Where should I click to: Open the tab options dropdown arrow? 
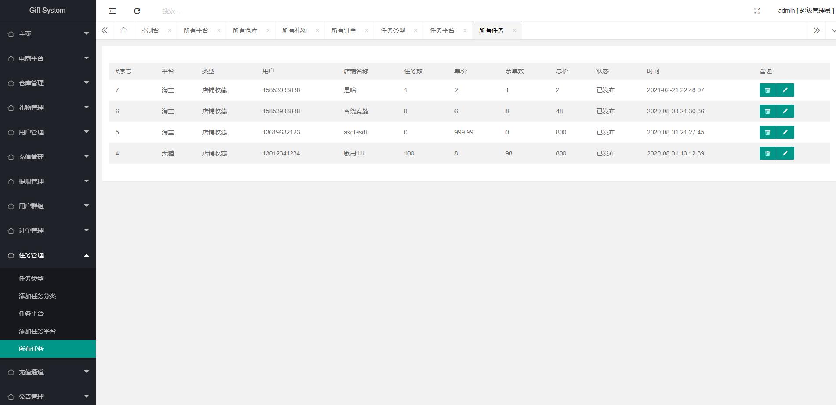(x=832, y=30)
